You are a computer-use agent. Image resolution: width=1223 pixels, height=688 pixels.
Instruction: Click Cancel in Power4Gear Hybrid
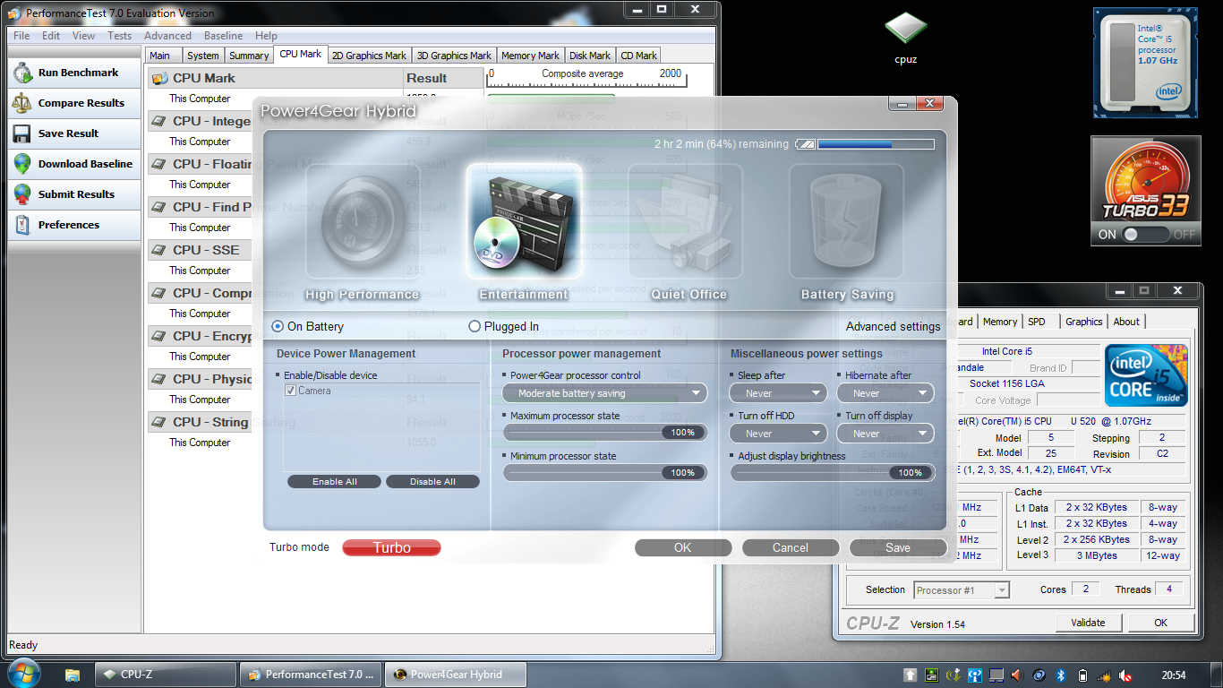[x=791, y=548]
